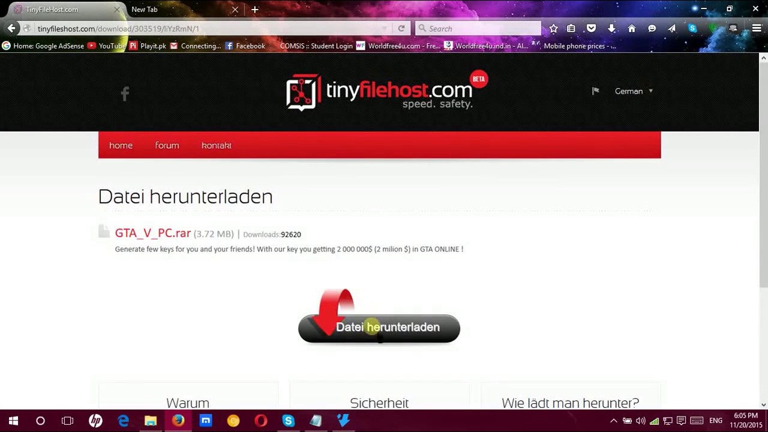The height and width of the screenshot is (432, 768).
Task: Bookmark this page with the star icon
Action: pos(554,28)
